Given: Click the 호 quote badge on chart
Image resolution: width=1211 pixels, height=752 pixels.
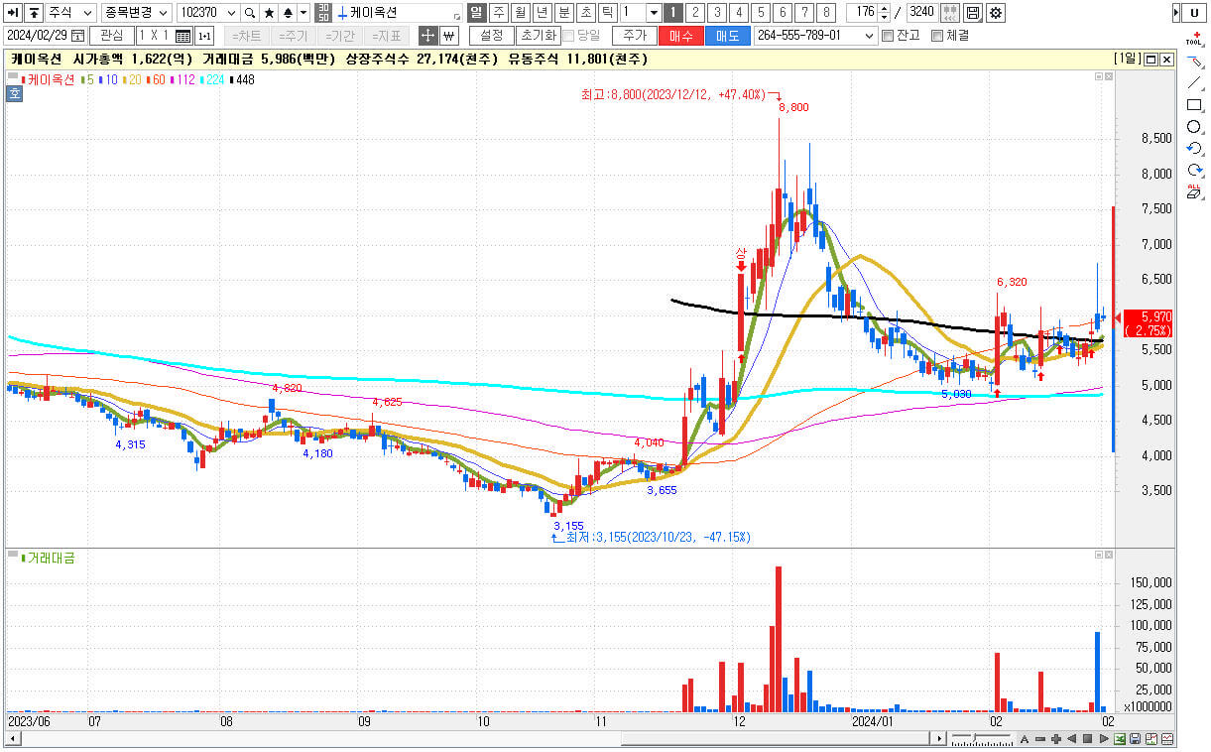Looking at the screenshot, I should pyautogui.click(x=14, y=94).
